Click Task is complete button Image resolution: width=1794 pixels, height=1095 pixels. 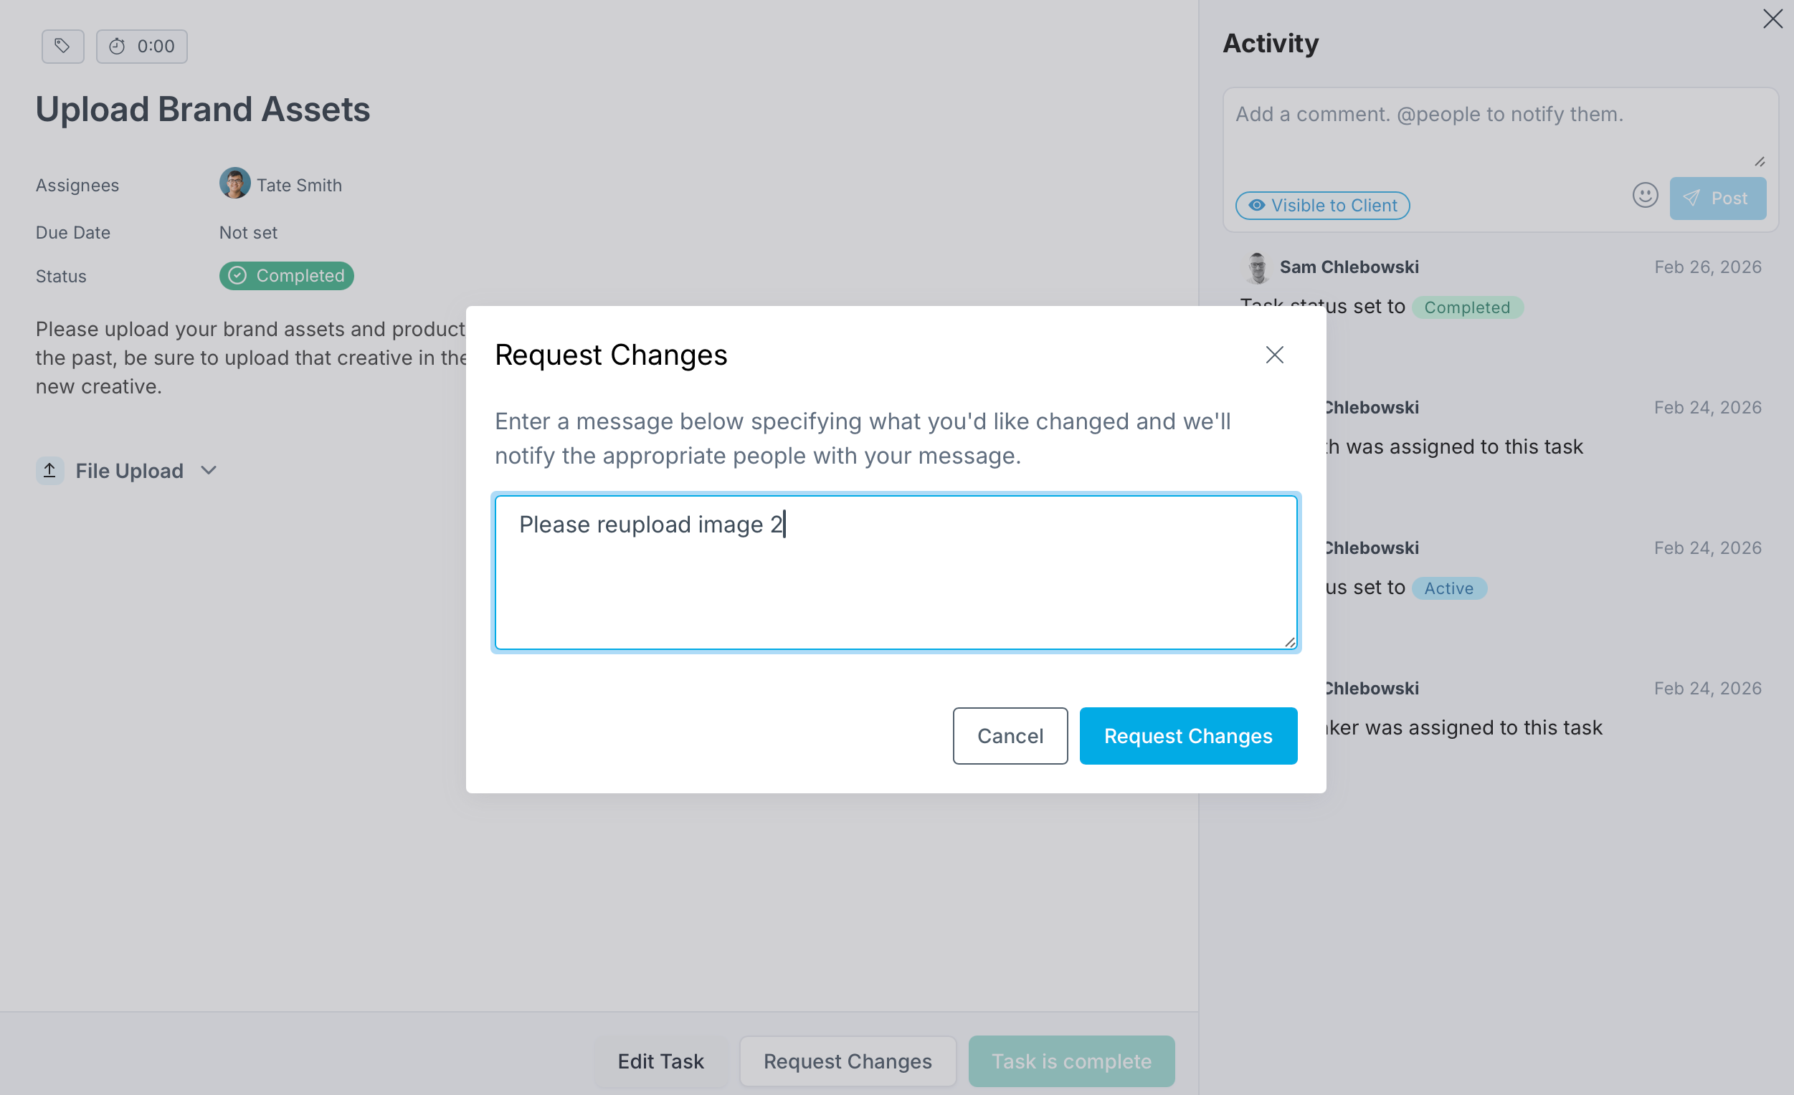[x=1071, y=1061]
